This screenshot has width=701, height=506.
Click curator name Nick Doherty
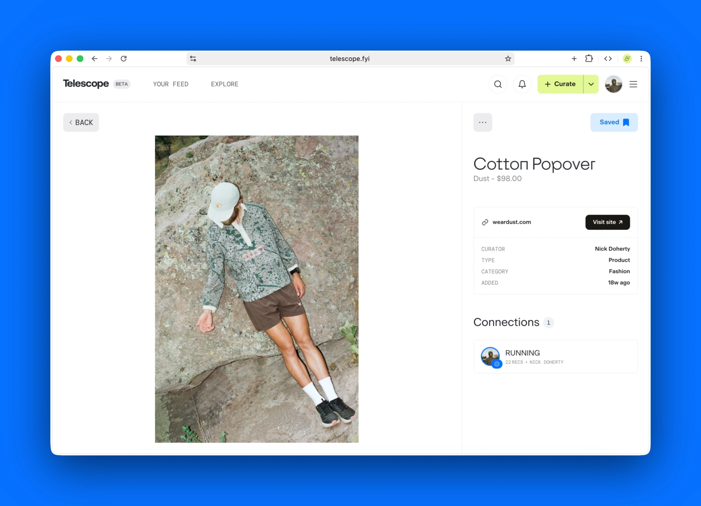[612, 249]
